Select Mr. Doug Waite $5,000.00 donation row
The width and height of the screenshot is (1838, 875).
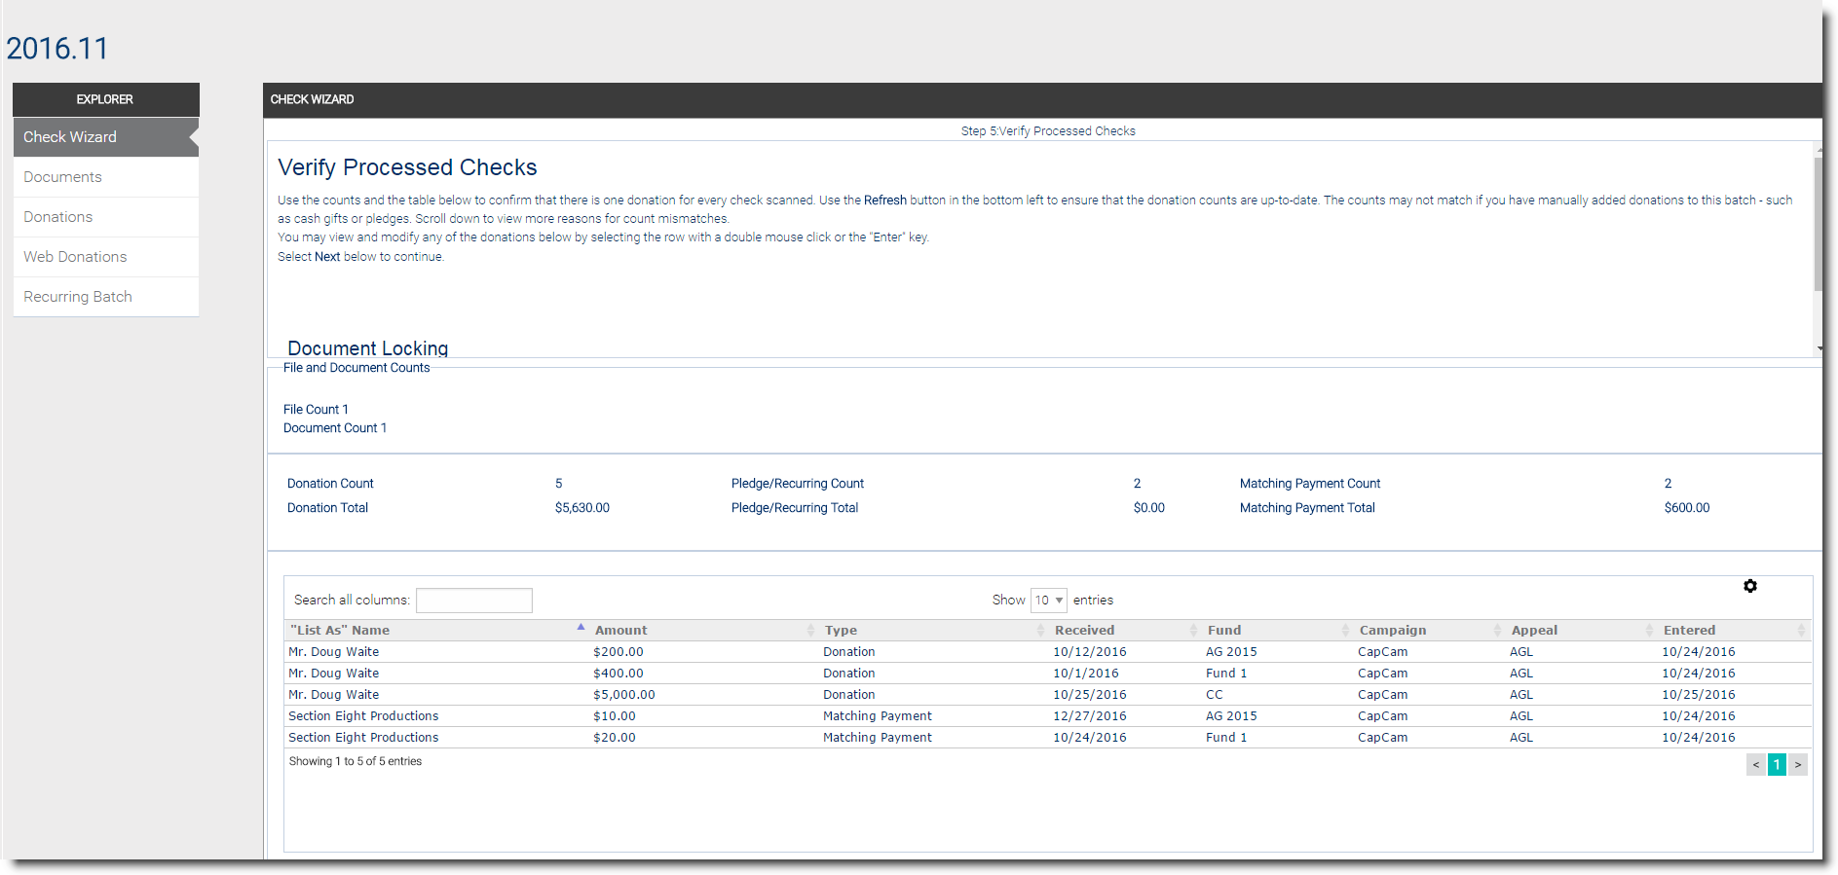[1047, 695]
